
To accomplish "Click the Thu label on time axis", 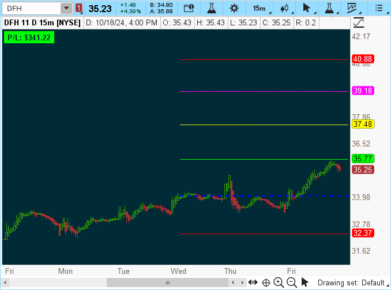I will coord(230,271).
